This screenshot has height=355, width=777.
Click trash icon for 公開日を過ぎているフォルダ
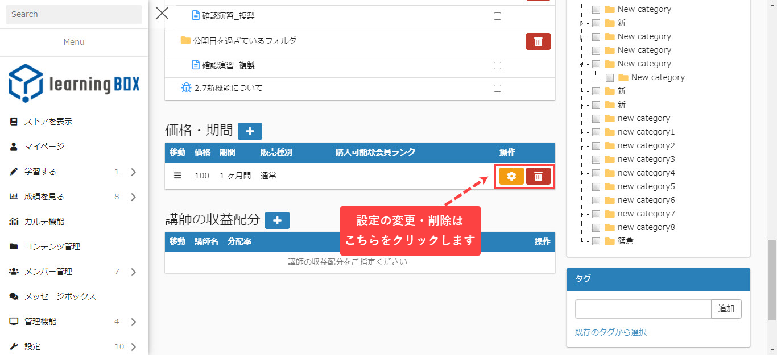538,41
